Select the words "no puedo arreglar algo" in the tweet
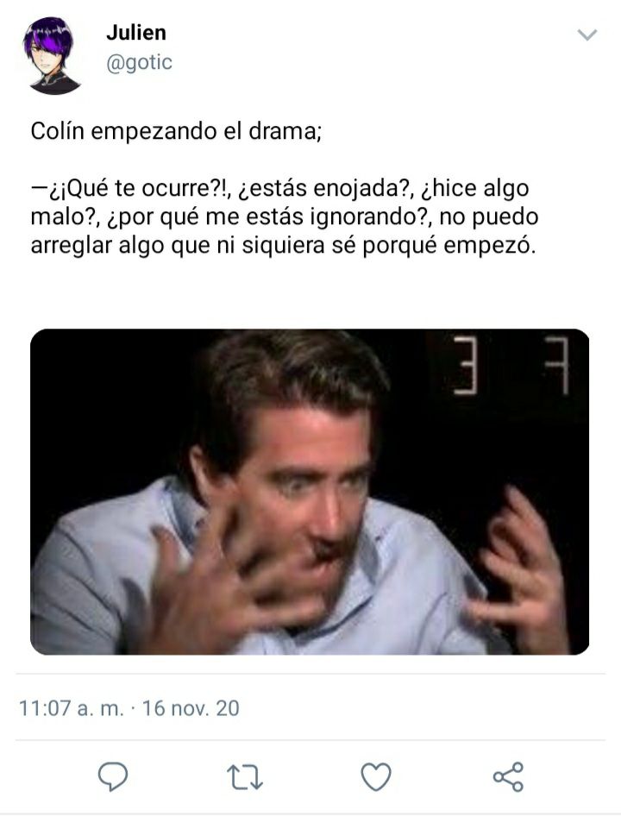Screen dimensions: 621x816 pyautogui.click(x=285, y=231)
